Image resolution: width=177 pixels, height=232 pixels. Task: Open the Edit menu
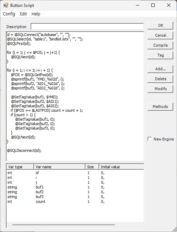click(x=23, y=14)
